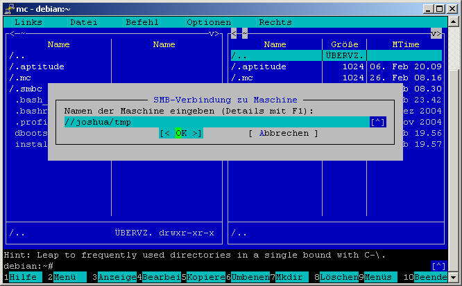Open the Rechts menu

[x=275, y=22]
